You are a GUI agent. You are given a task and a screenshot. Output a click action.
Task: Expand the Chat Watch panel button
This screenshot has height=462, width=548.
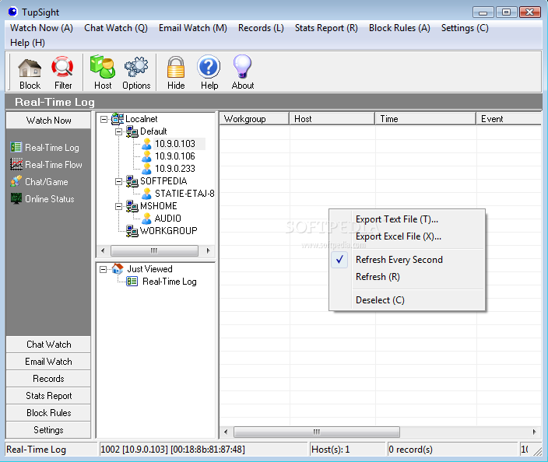pos(48,345)
